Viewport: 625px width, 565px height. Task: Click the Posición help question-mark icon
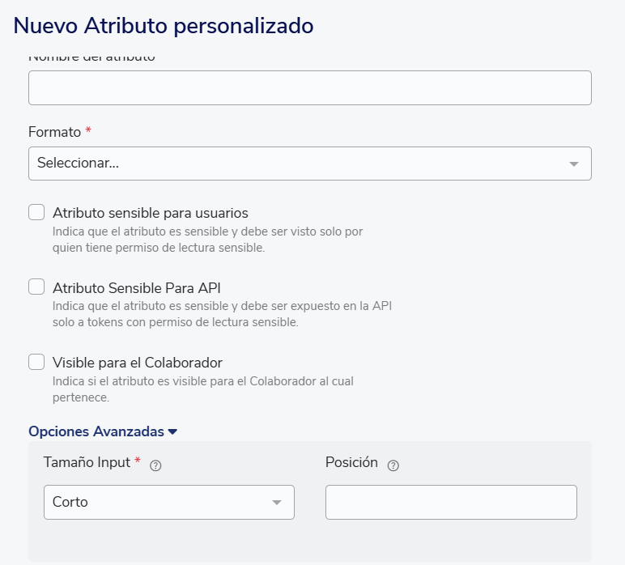pyautogui.click(x=393, y=465)
